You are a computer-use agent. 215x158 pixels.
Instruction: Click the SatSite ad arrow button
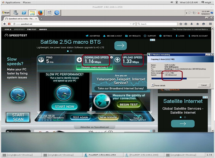click(120, 45)
